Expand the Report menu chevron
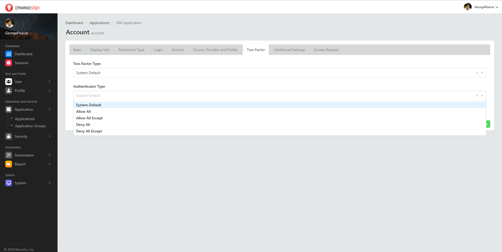Image resolution: width=502 pixels, height=252 pixels. click(50, 164)
